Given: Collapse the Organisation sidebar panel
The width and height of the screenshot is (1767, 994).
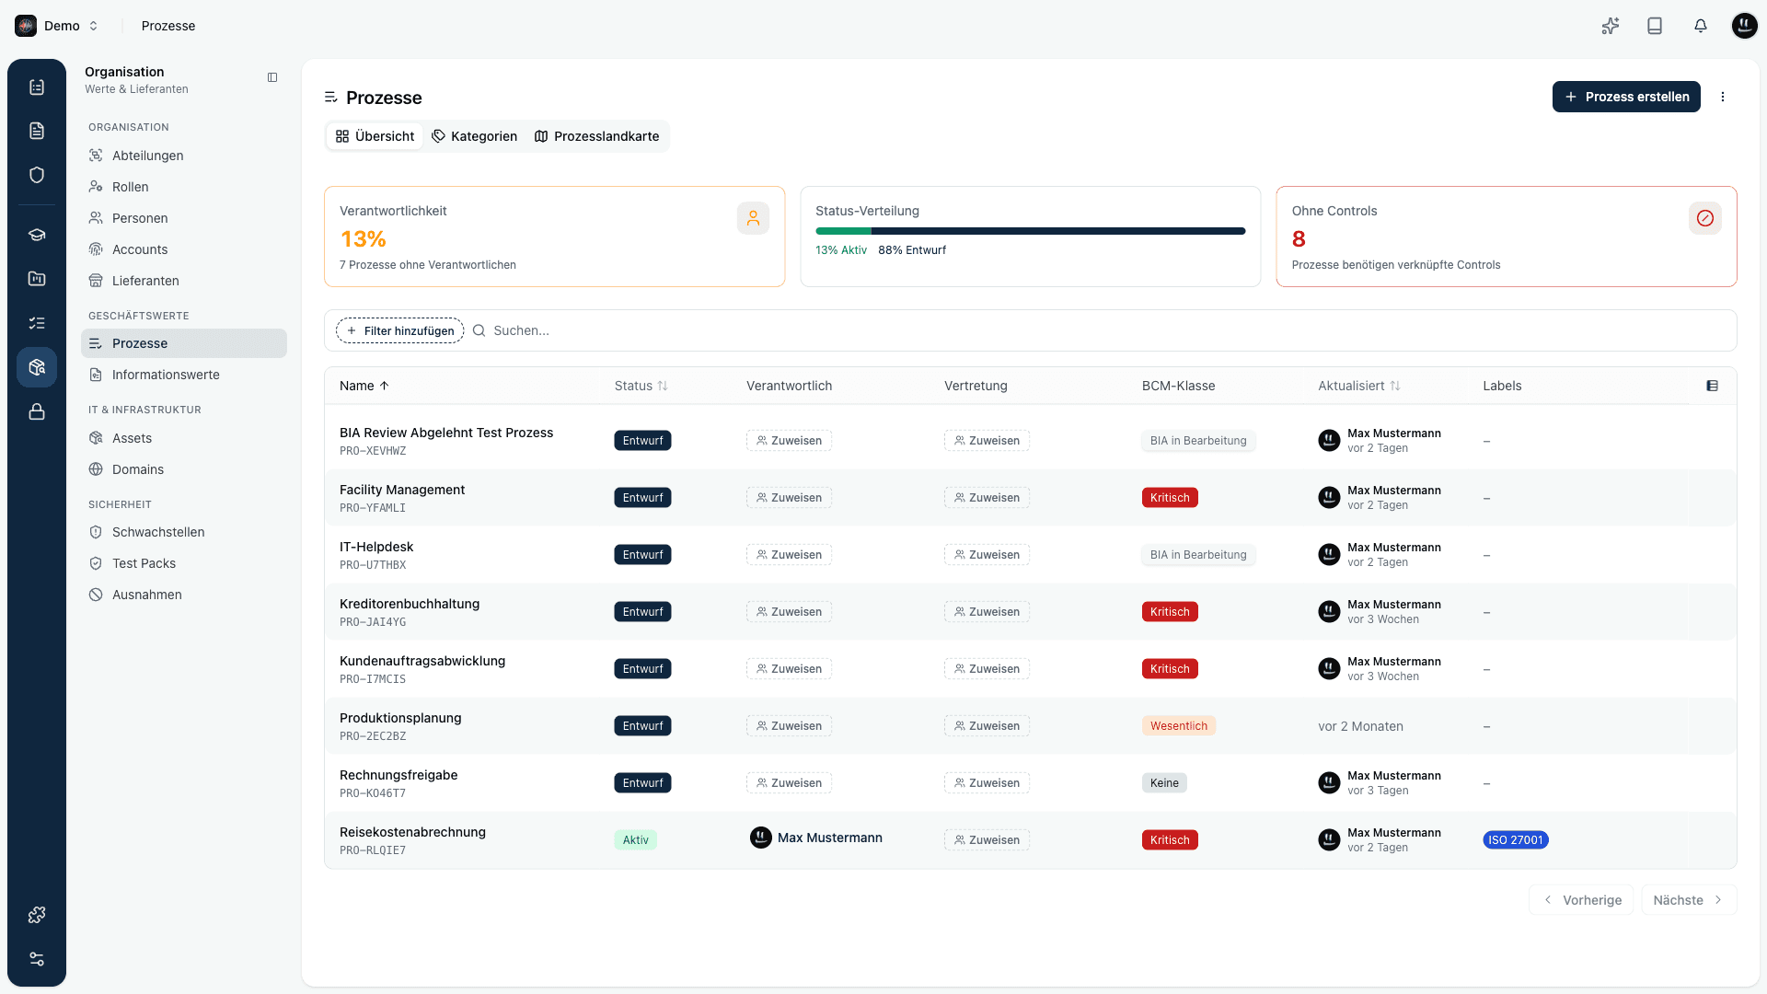Looking at the screenshot, I should 272,77.
